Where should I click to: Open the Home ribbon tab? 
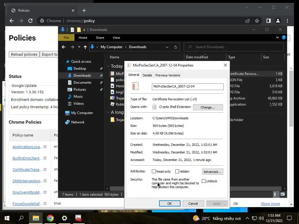(x=83, y=38)
